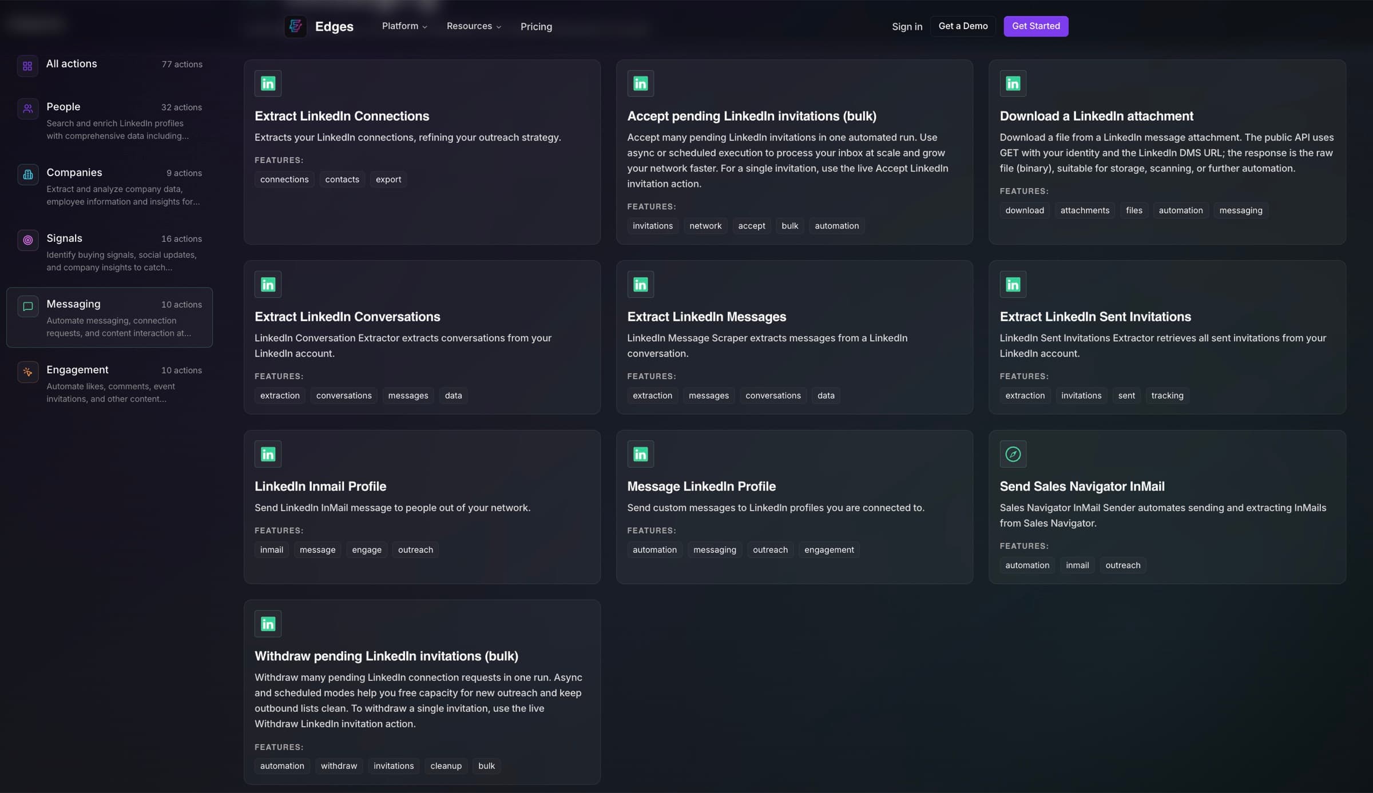
Task: Click the "contacts" feature tag
Action: pyautogui.click(x=342, y=180)
